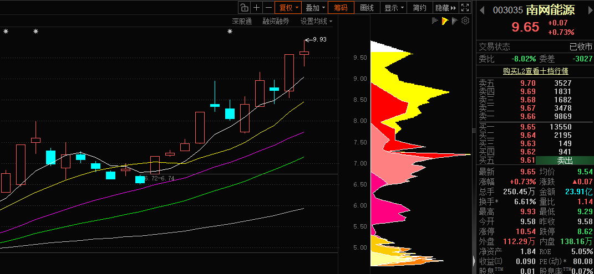The width and height of the screenshot is (594, 274).
Task: Expand the 设置均线 moving average menu
Action: pyautogui.click(x=316, y=22)
